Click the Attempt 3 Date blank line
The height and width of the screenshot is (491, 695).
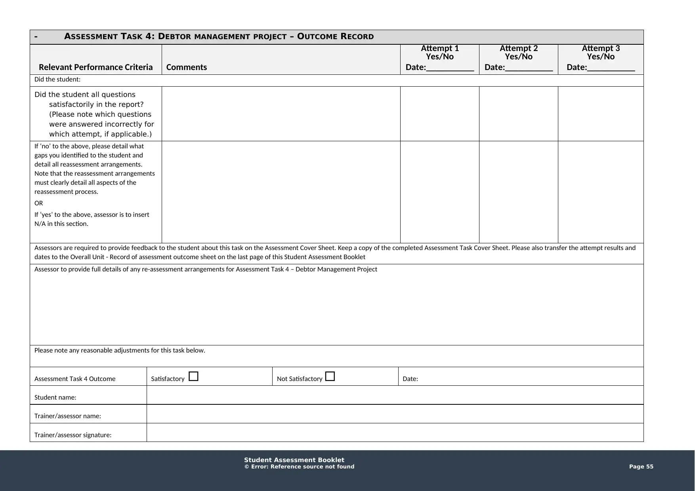click(x=611, y=68)
